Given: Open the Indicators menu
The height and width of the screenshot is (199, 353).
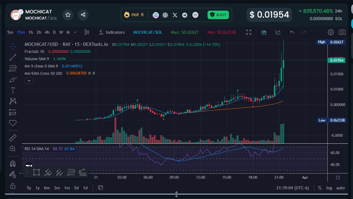Looking at the screenshot, I should point(112,33).
